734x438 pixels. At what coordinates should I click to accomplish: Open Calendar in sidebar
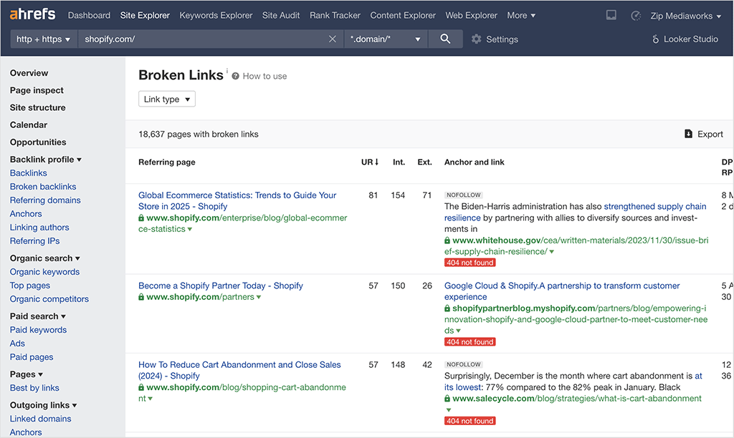coord(29,125)
